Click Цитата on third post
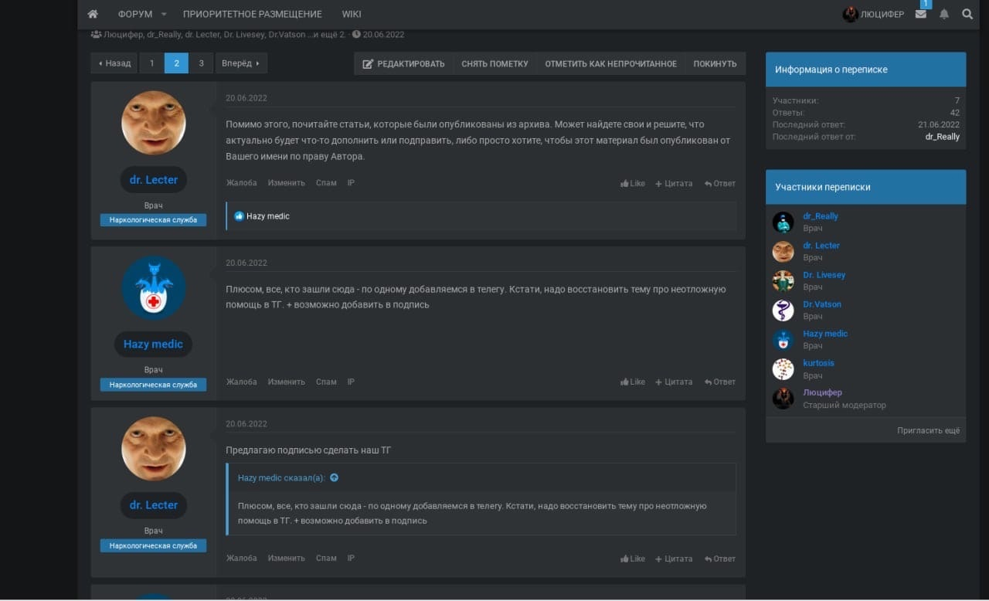Screen dimensions: 989x601 [x=674, y=559]
